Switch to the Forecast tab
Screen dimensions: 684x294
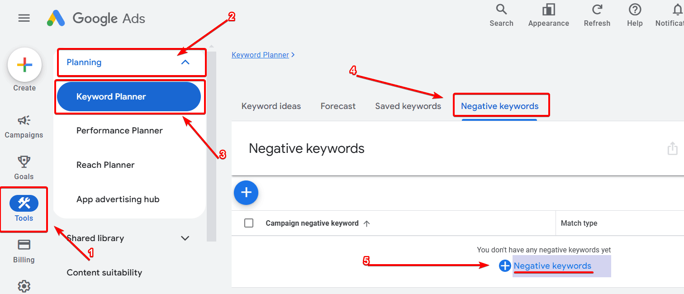point(337,106)
